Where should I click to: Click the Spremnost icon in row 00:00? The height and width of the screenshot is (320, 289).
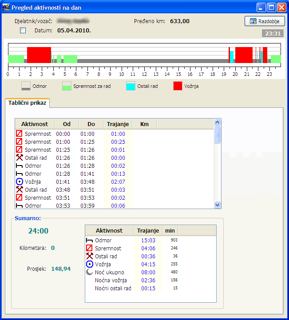[19, 134]
